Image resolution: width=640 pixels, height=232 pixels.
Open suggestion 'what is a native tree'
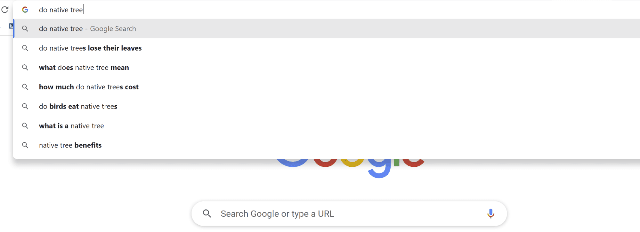click(x=71, y=126)
